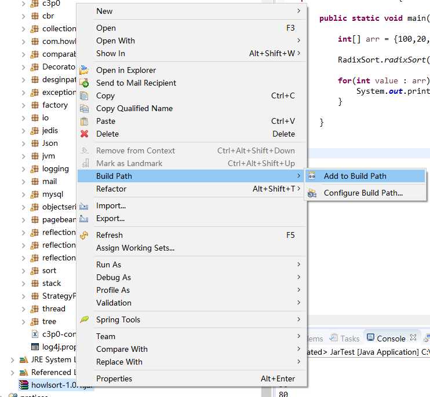Click the Export wizard icon
The width and height of the screenshot is (430, 397).
tap(85, 218)
